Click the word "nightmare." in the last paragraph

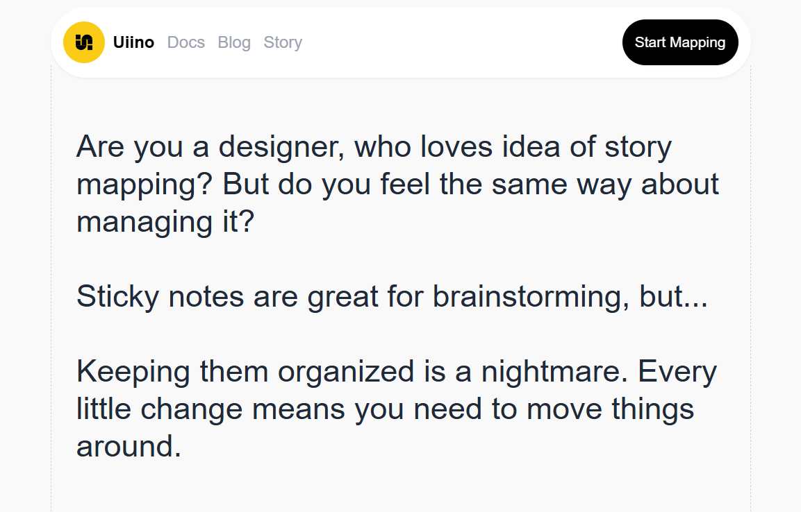coord(554,372)
